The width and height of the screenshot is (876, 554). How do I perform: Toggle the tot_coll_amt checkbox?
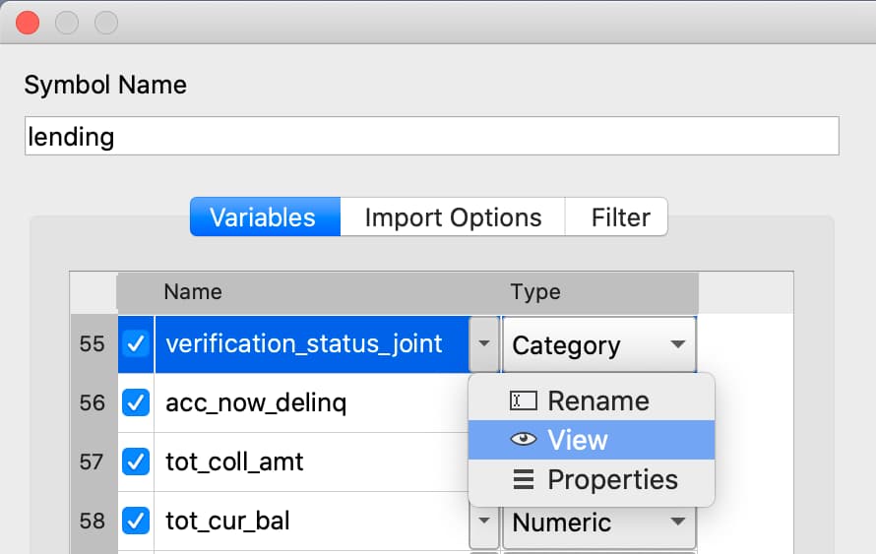click(x=136, y=462)
